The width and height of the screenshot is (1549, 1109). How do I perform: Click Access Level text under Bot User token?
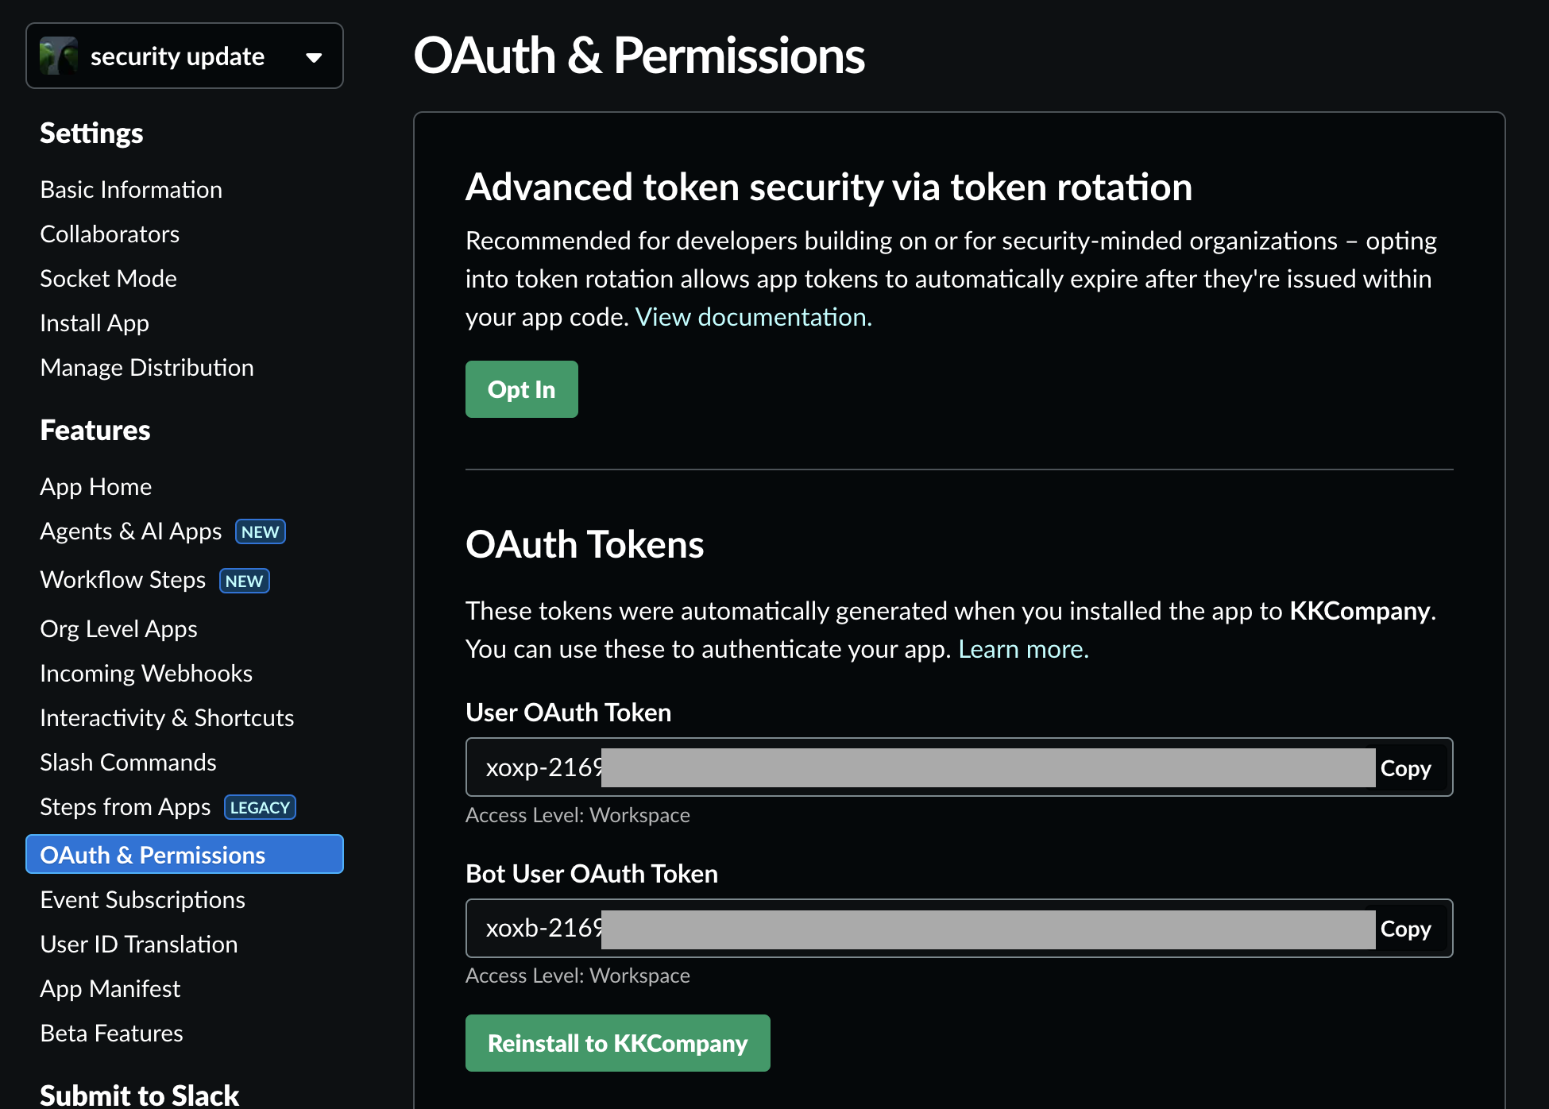pos(577,976)
